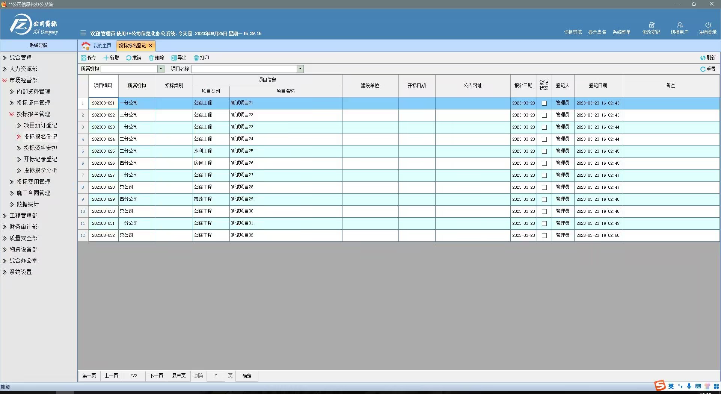Viewport: 721px width, 394px height.
Task: Click the page number input field
Action: click(x=216, y=376)
